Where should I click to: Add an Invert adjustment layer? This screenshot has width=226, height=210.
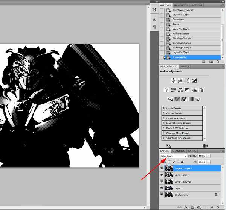[170, 99]
